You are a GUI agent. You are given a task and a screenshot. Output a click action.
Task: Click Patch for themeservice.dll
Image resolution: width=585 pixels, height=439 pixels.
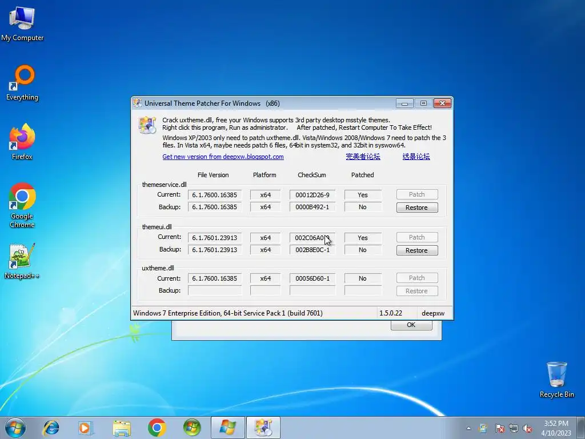point(416,194)
